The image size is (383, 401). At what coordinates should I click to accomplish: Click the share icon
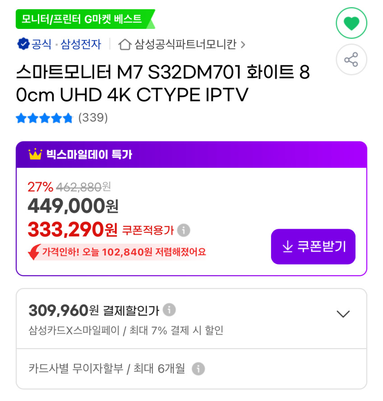pos(351,59)
